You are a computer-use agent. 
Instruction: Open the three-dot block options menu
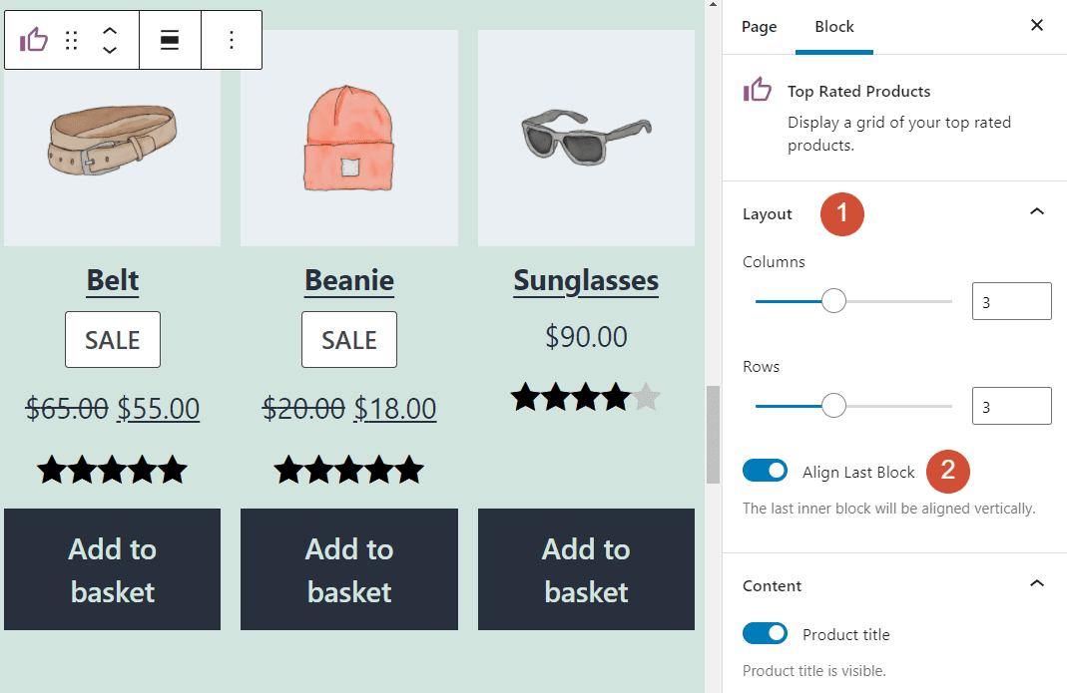(x=232, y=40)
